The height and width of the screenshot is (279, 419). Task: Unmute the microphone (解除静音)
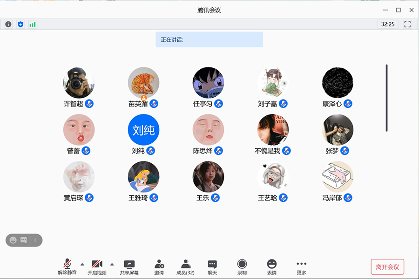67,267
